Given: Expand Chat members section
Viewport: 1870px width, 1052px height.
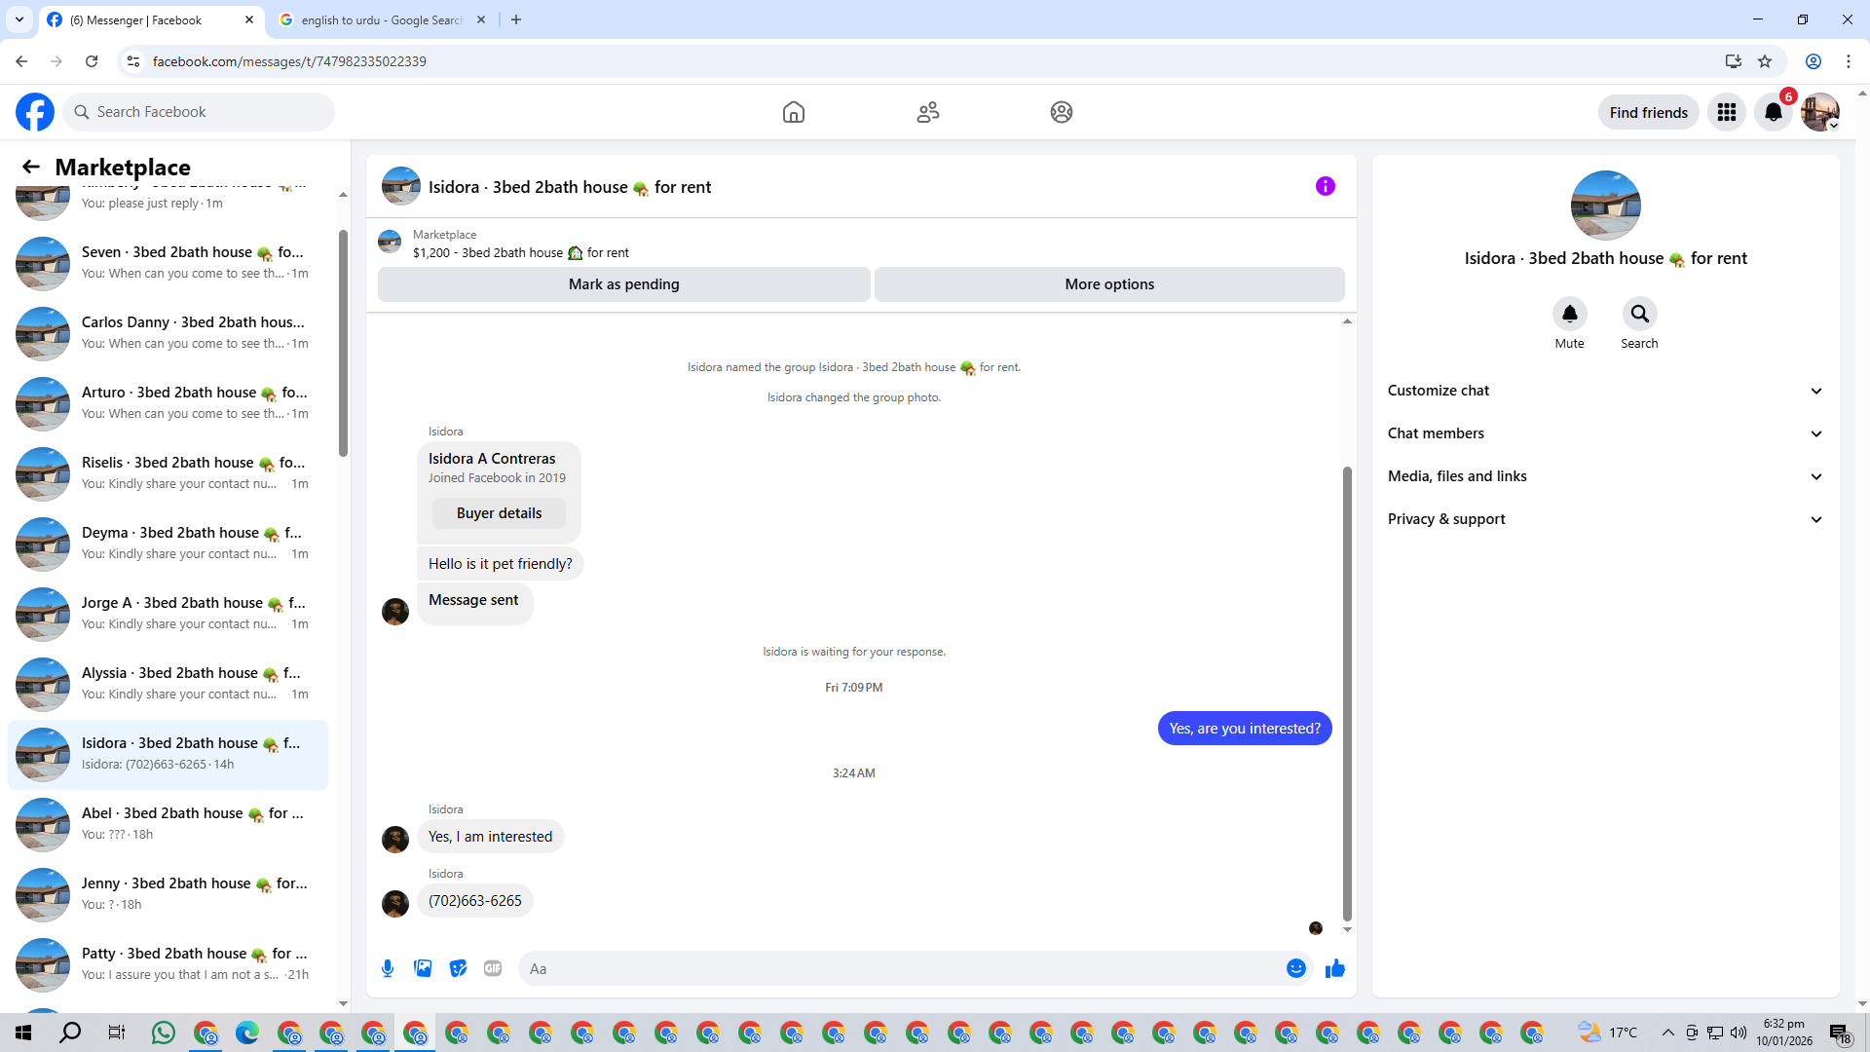Looking at the screenshot, I should click(x=1605, y=433).
